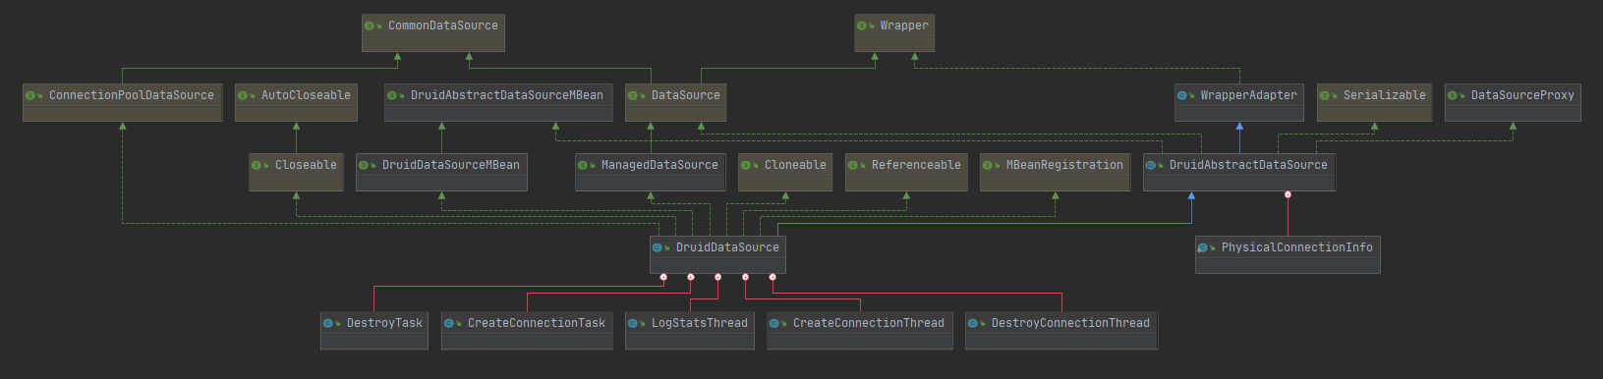Select the CreateConnectionThread node
The height and width of the screenshot is (379, 1603).
pyautogui.click(x=860, y=330)
